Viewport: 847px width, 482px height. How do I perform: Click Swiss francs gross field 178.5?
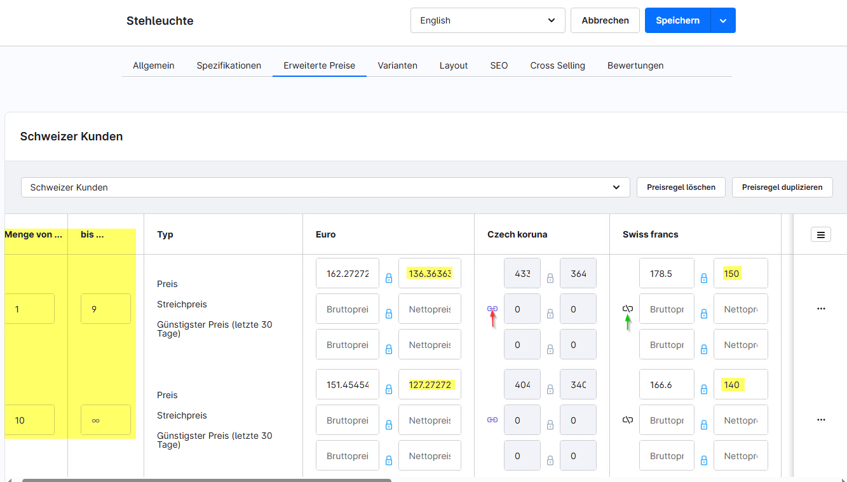(667, 273)
